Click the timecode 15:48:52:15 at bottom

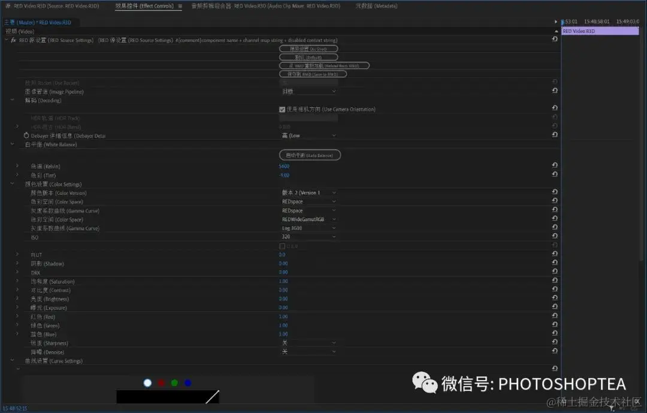pyautogui.click(x=15, y=408)
